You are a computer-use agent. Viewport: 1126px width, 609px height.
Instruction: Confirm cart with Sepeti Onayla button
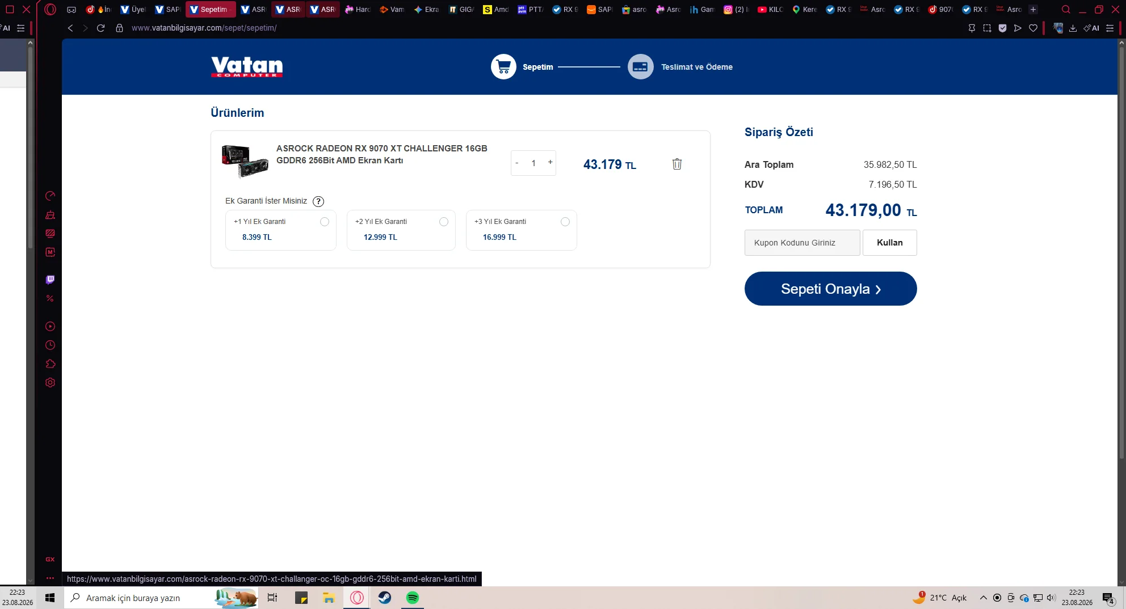click(x=830, y=289)
